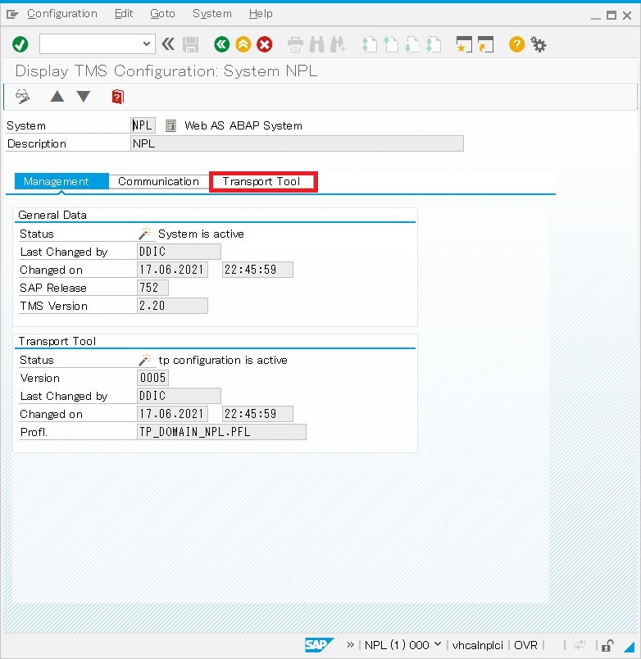Click the green Back icon

pos(221,44)
